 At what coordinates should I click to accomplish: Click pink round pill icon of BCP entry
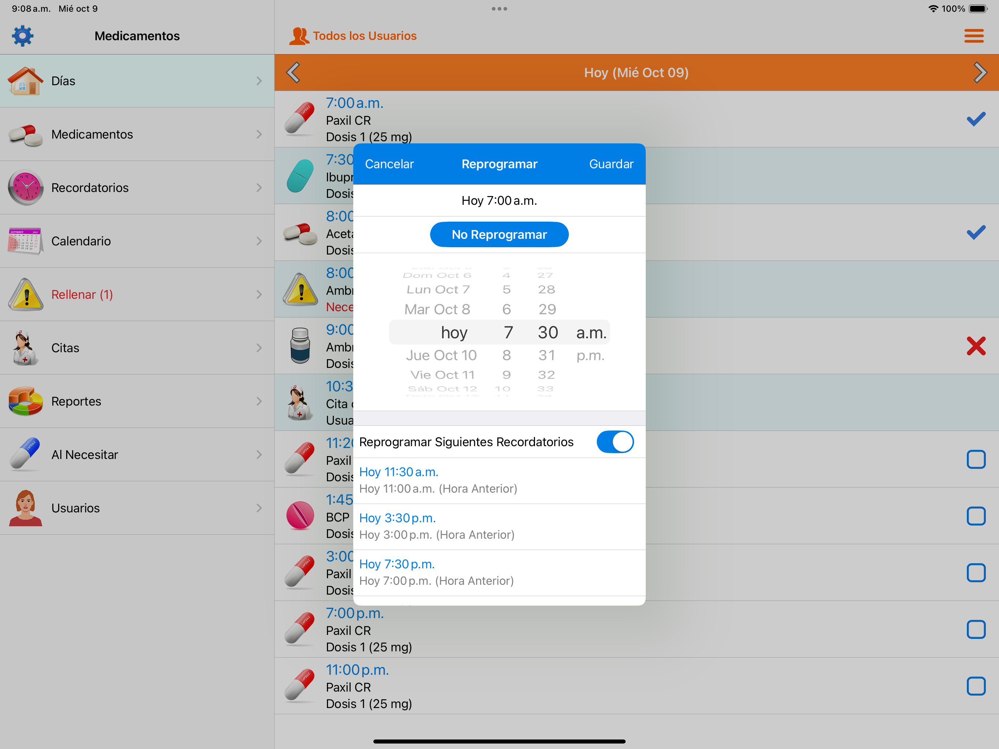tap(300, 515)
